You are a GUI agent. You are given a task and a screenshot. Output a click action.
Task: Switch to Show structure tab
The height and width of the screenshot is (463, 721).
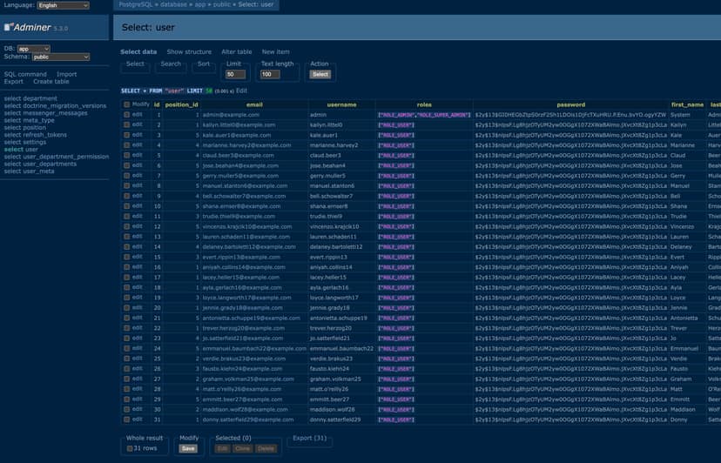(x=189, y=52)
